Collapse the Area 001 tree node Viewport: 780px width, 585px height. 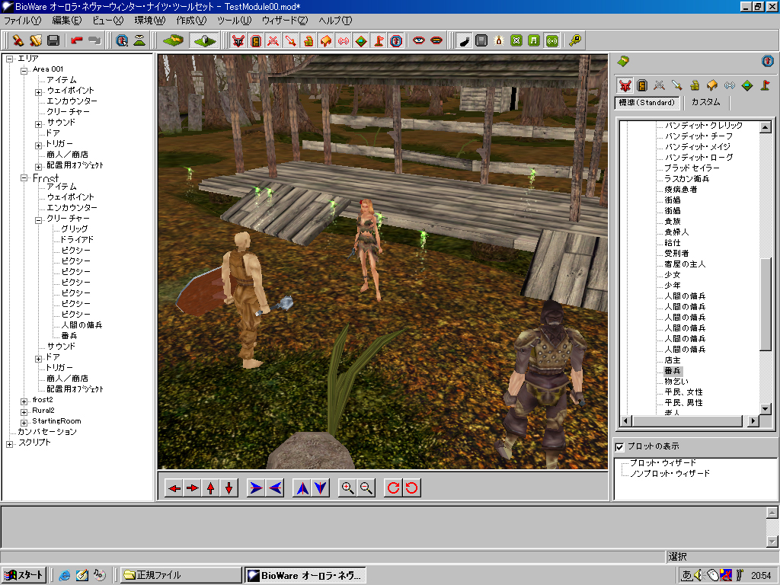(24, 69)
